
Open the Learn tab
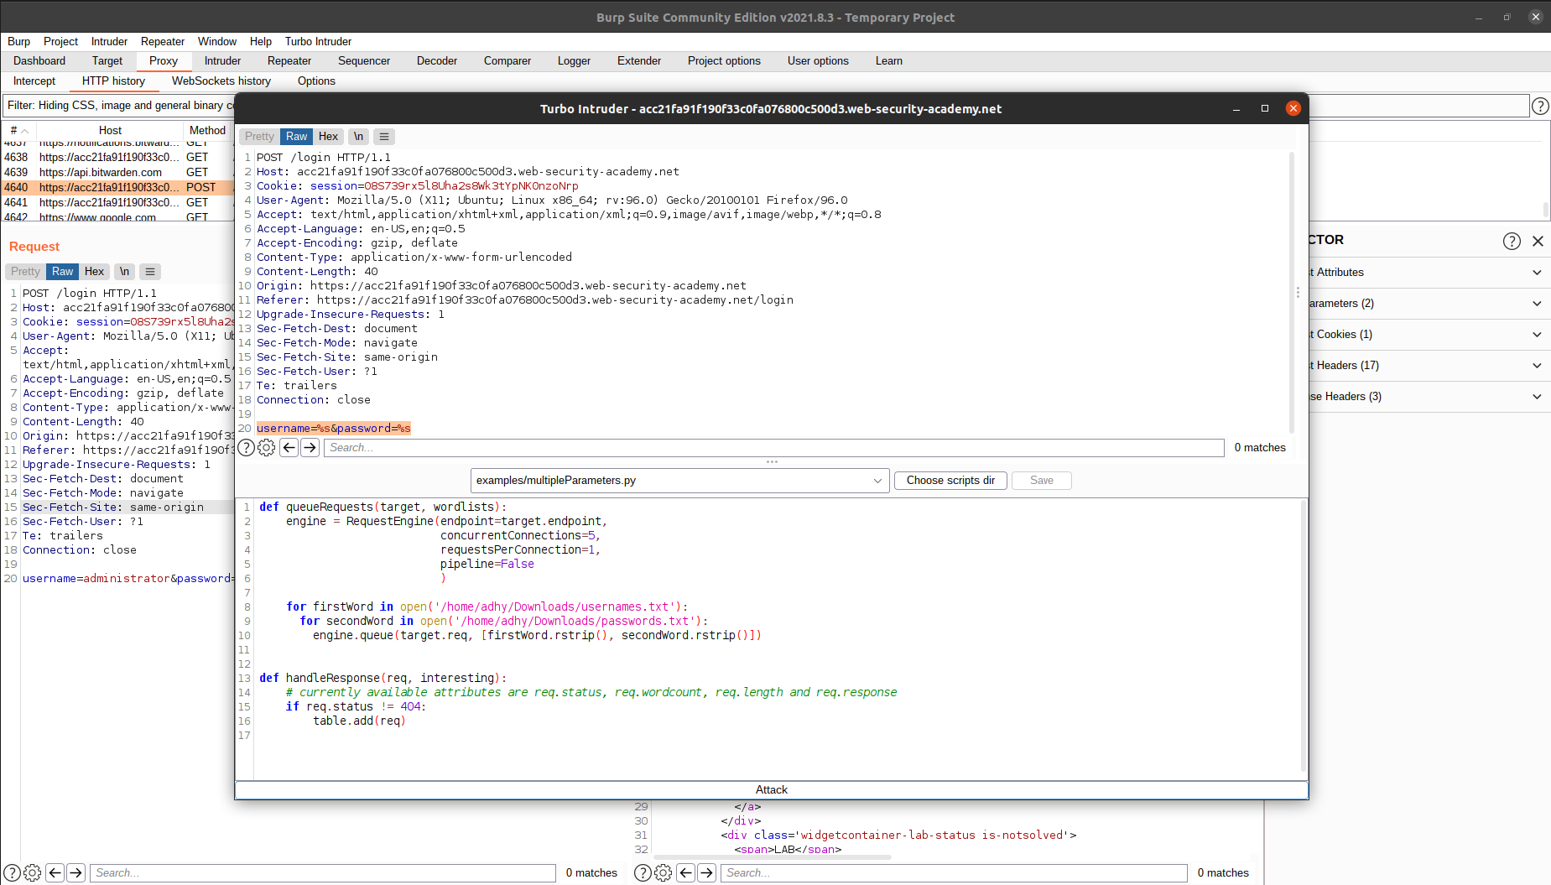[888, 61]
